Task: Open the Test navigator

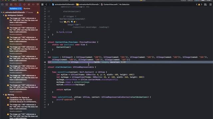Action: [x=24, y=4]
